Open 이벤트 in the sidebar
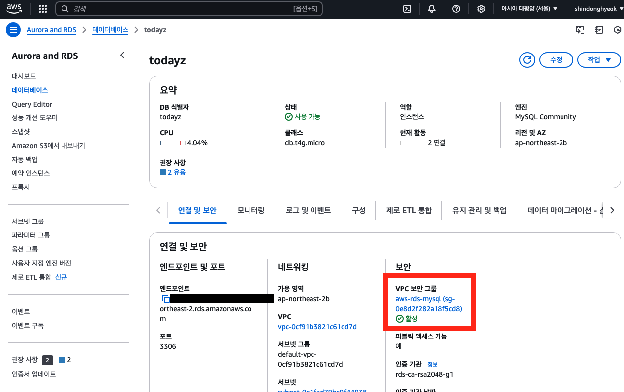The image size is (624, 392). pyautogui.click(x=21, y=311)
